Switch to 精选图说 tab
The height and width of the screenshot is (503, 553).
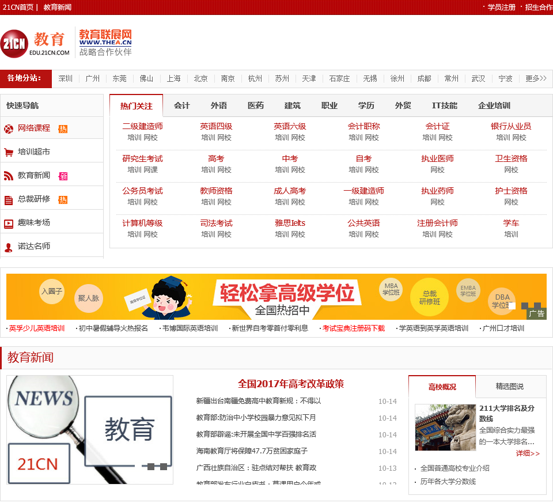(510, 386)
